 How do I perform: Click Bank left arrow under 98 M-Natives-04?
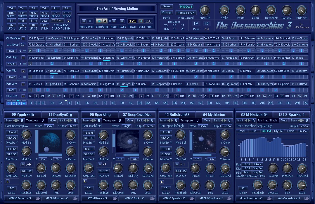(x=246, y=120)
